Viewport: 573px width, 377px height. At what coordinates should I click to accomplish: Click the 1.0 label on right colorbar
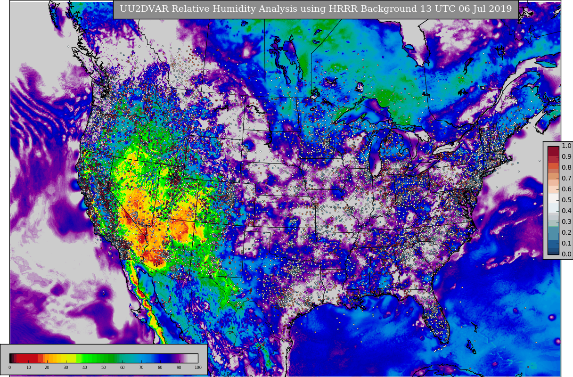pyautogui.click(x=566, y=146)
